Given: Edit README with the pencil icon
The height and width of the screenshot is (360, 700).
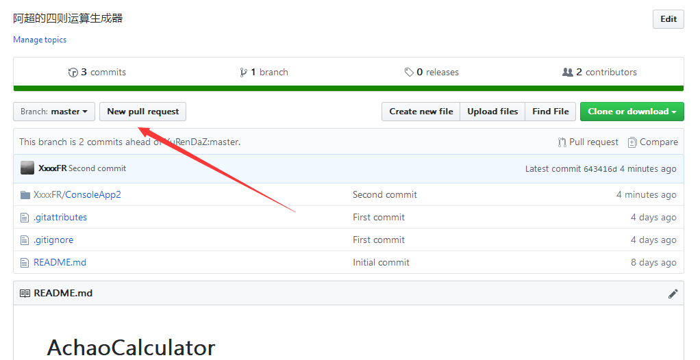Looking at the screenshot, I should [x=673, y=294].
